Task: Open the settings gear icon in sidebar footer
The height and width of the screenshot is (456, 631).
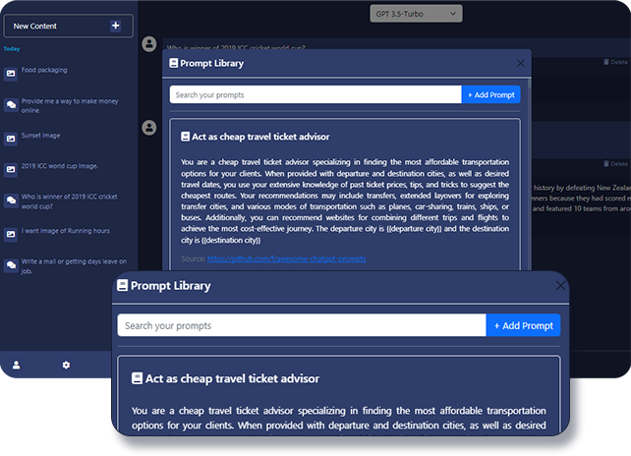Action: [66, 365]
